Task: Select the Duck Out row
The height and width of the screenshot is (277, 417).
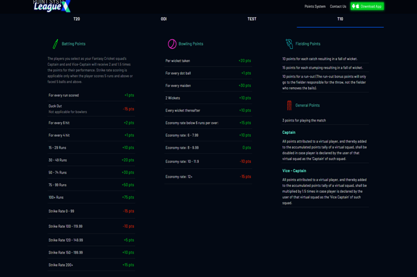Action: [91, 109]
